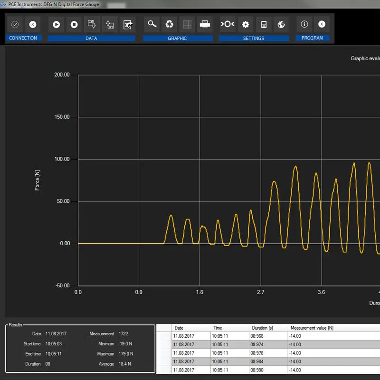The image size is (380, 380).
Task: Exit the program using the PROGRAM X button
Action: coord(322,25)
